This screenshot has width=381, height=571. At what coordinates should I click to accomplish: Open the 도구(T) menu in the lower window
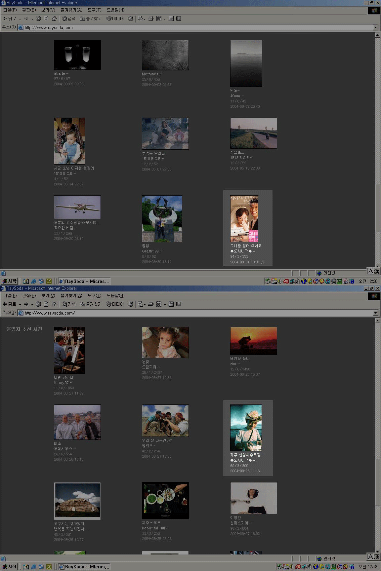[x=94, y=296]
